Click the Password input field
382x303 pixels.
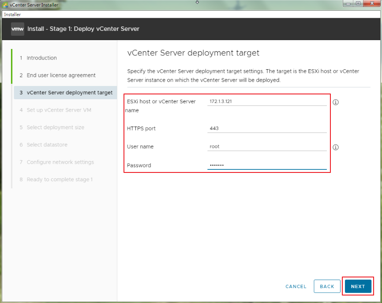(267, 165)
